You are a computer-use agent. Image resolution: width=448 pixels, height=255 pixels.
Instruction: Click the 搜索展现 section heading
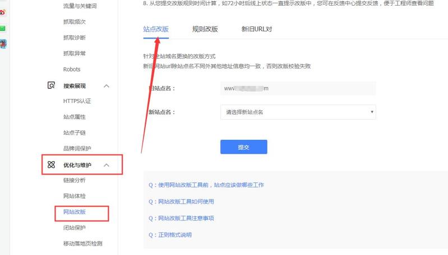click(x=74, y=86)
